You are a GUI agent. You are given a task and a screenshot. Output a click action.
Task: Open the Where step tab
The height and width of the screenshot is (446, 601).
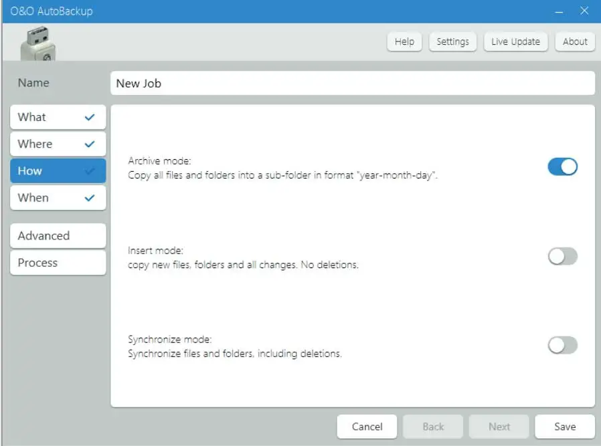coord(58,144)
